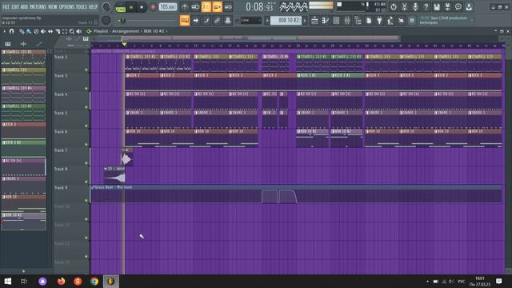Select the Playback speaker tool

79,31
